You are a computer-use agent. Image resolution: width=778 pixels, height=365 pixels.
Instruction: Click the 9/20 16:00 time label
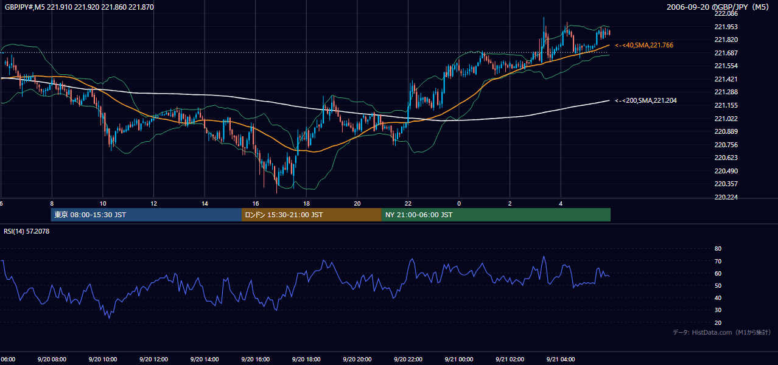pyautogui.click(x=255, y=360)
